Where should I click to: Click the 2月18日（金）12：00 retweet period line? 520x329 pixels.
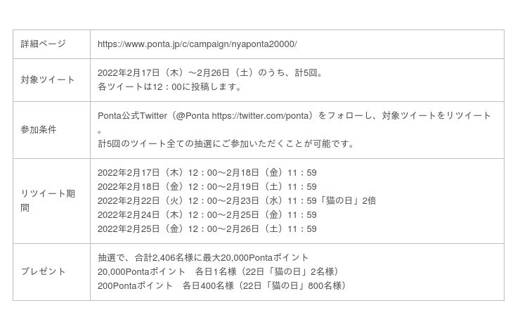pos(207,186)
